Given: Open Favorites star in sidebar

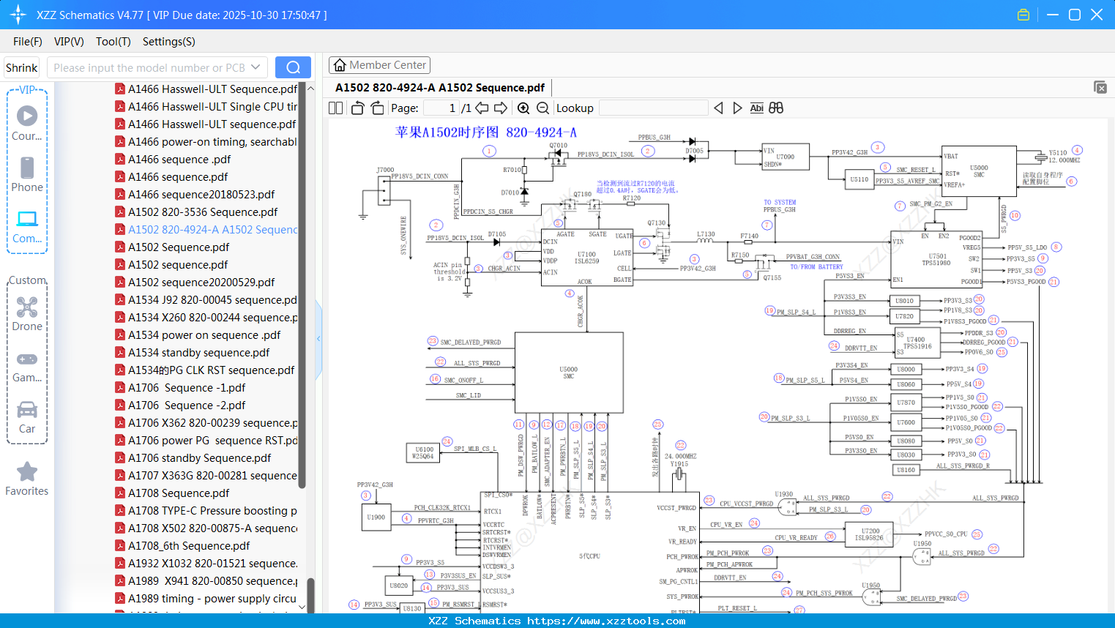Looking at the screenshot, I should (x=27, y=479).
